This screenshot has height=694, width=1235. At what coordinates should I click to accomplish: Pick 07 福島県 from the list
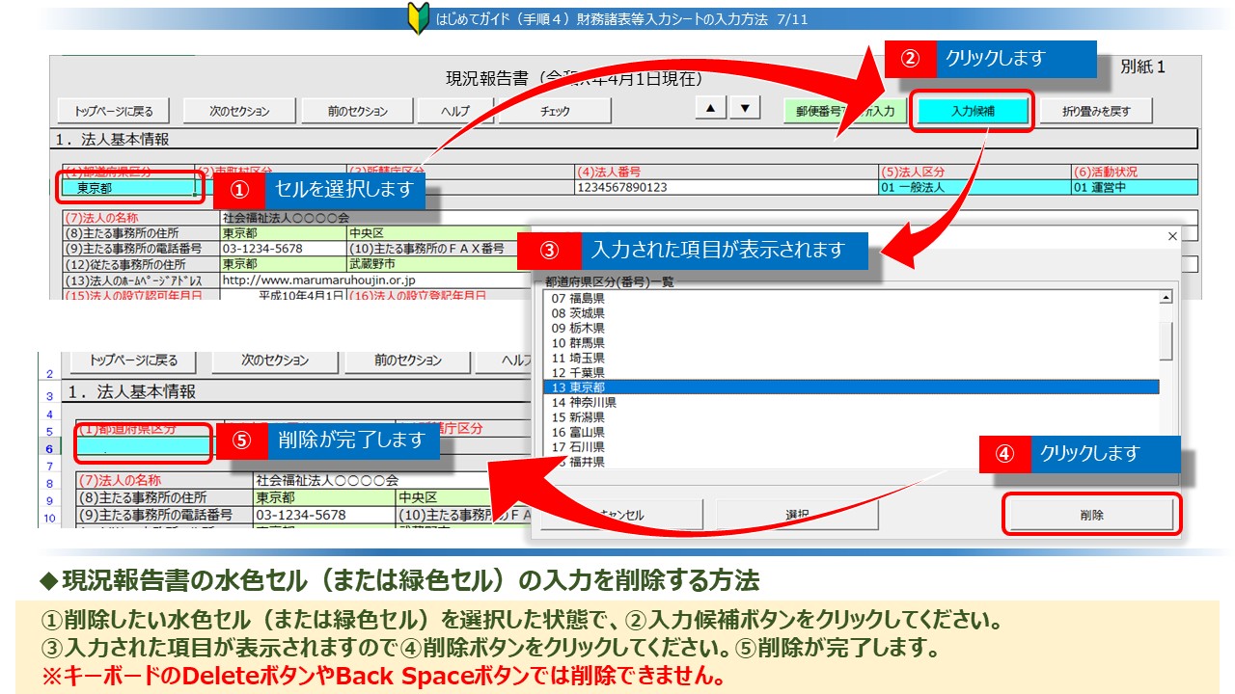coord(849,299)
